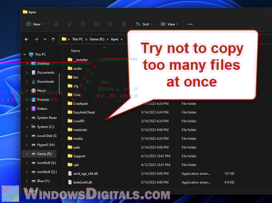Click the Share icon in toolbar
The width and height of the screenshot is (272, 203).
(x=110, y=24)
